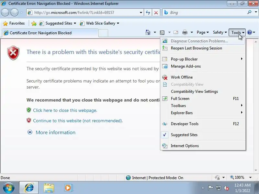Click the Print toolbar icon
This screenshot has height=194, width=259.
pyautogui.click(x=185, y=33)
